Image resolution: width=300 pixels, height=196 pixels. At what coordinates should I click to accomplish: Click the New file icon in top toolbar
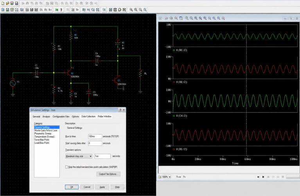tap(3, 3)
